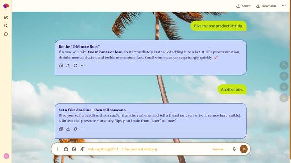
Task: Click 'Set a fake deadline—then tell someone.' heading
Action: 92,110
